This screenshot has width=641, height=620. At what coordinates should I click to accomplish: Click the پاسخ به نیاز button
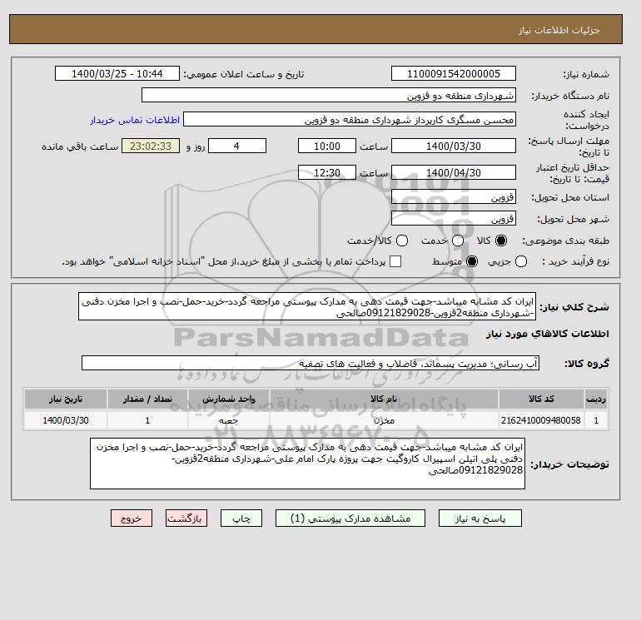[480, 518]
